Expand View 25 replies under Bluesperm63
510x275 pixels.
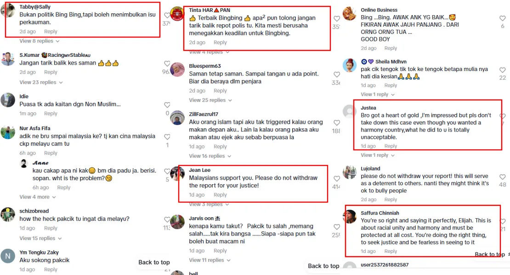(210, 100)
